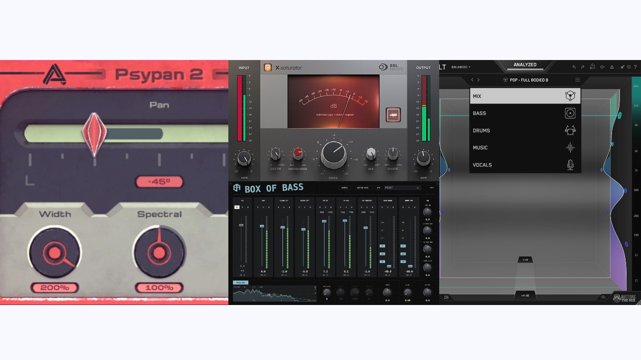Click the 200% Width value field
The image size is (641, 360).
[x=55, y=288]
